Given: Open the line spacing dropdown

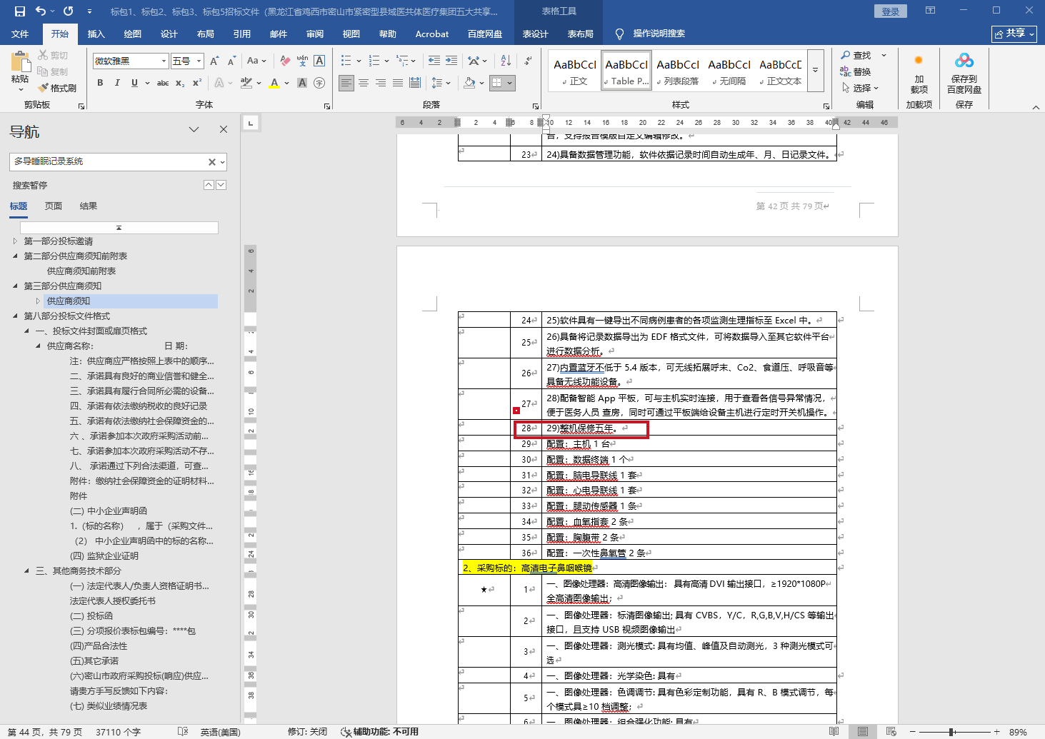Looking at the screenshot, I should [448, 83].
